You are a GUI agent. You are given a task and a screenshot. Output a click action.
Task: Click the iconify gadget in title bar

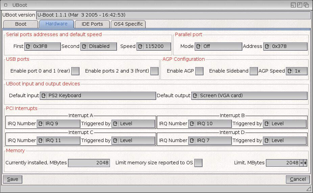point(293,5)
